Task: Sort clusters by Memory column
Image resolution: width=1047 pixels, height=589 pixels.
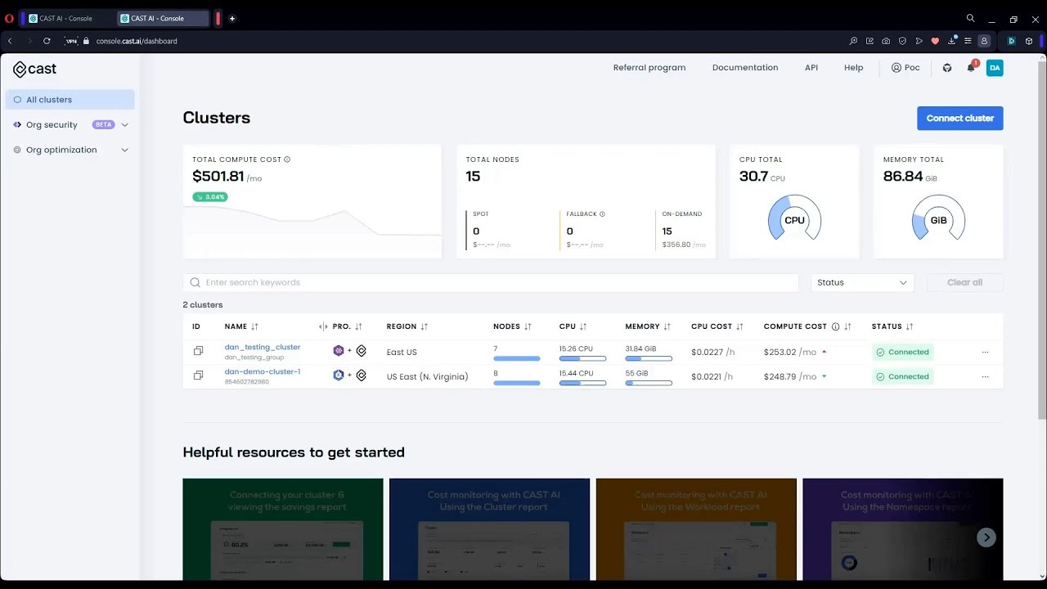Action: tap(667, 326)
